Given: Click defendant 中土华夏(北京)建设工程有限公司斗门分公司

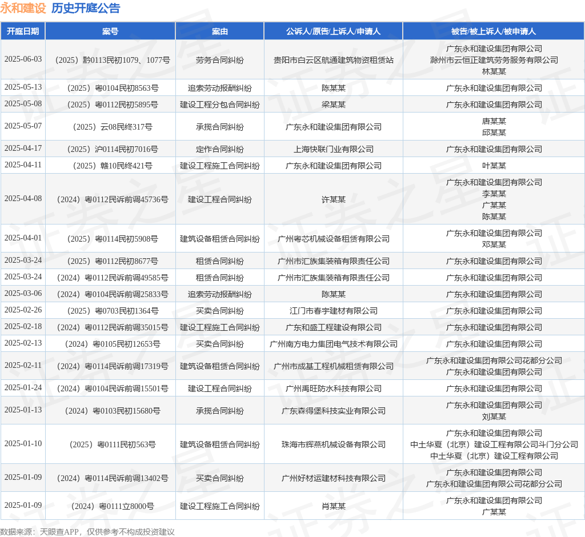Looking at the screenshot, I should [494, 444].
